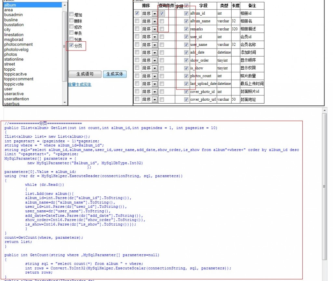Click the 生成实体 button
Viewport: 333px width, 281px height.
pyautogui.click(x=115, y=74)
